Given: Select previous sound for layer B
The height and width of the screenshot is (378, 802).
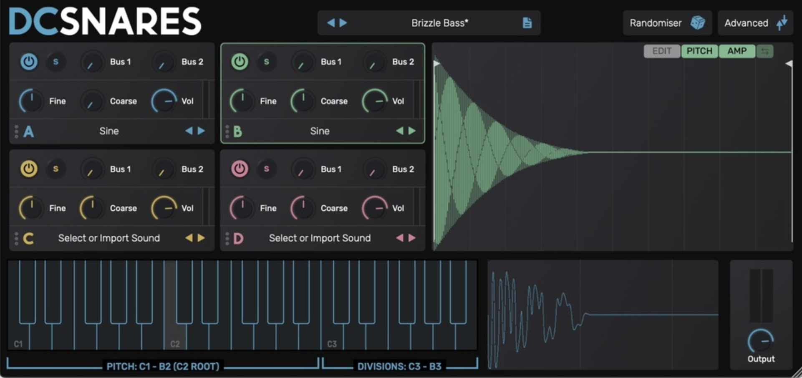Looking at the screenshot, I should pyautogui.click(x=400, y=131).
